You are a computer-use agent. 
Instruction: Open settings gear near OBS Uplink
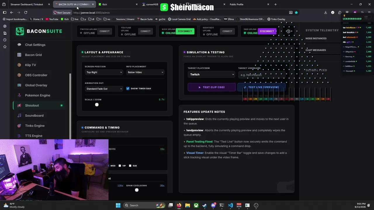click(288, 31)
